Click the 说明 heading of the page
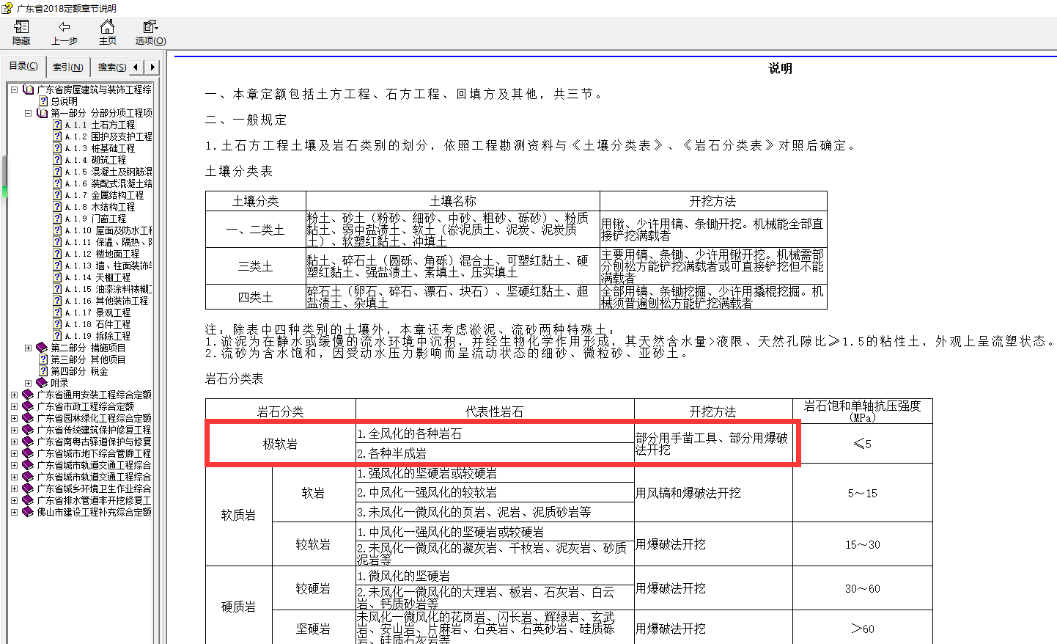Screen dimensions: 1057x644 tap(780, 68)
